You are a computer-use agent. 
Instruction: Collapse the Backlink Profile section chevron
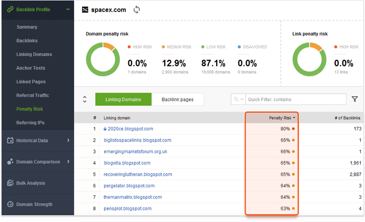[68, 9]
